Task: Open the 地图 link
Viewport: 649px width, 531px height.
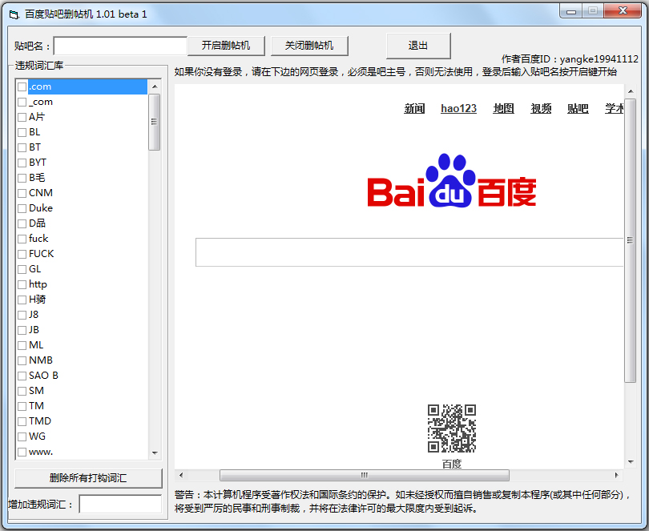Action: [x=503, y=108]
